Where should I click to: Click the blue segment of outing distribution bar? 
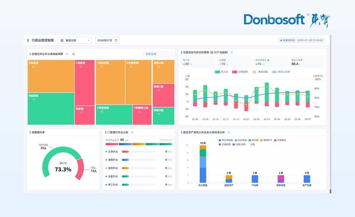coord(125,144)
